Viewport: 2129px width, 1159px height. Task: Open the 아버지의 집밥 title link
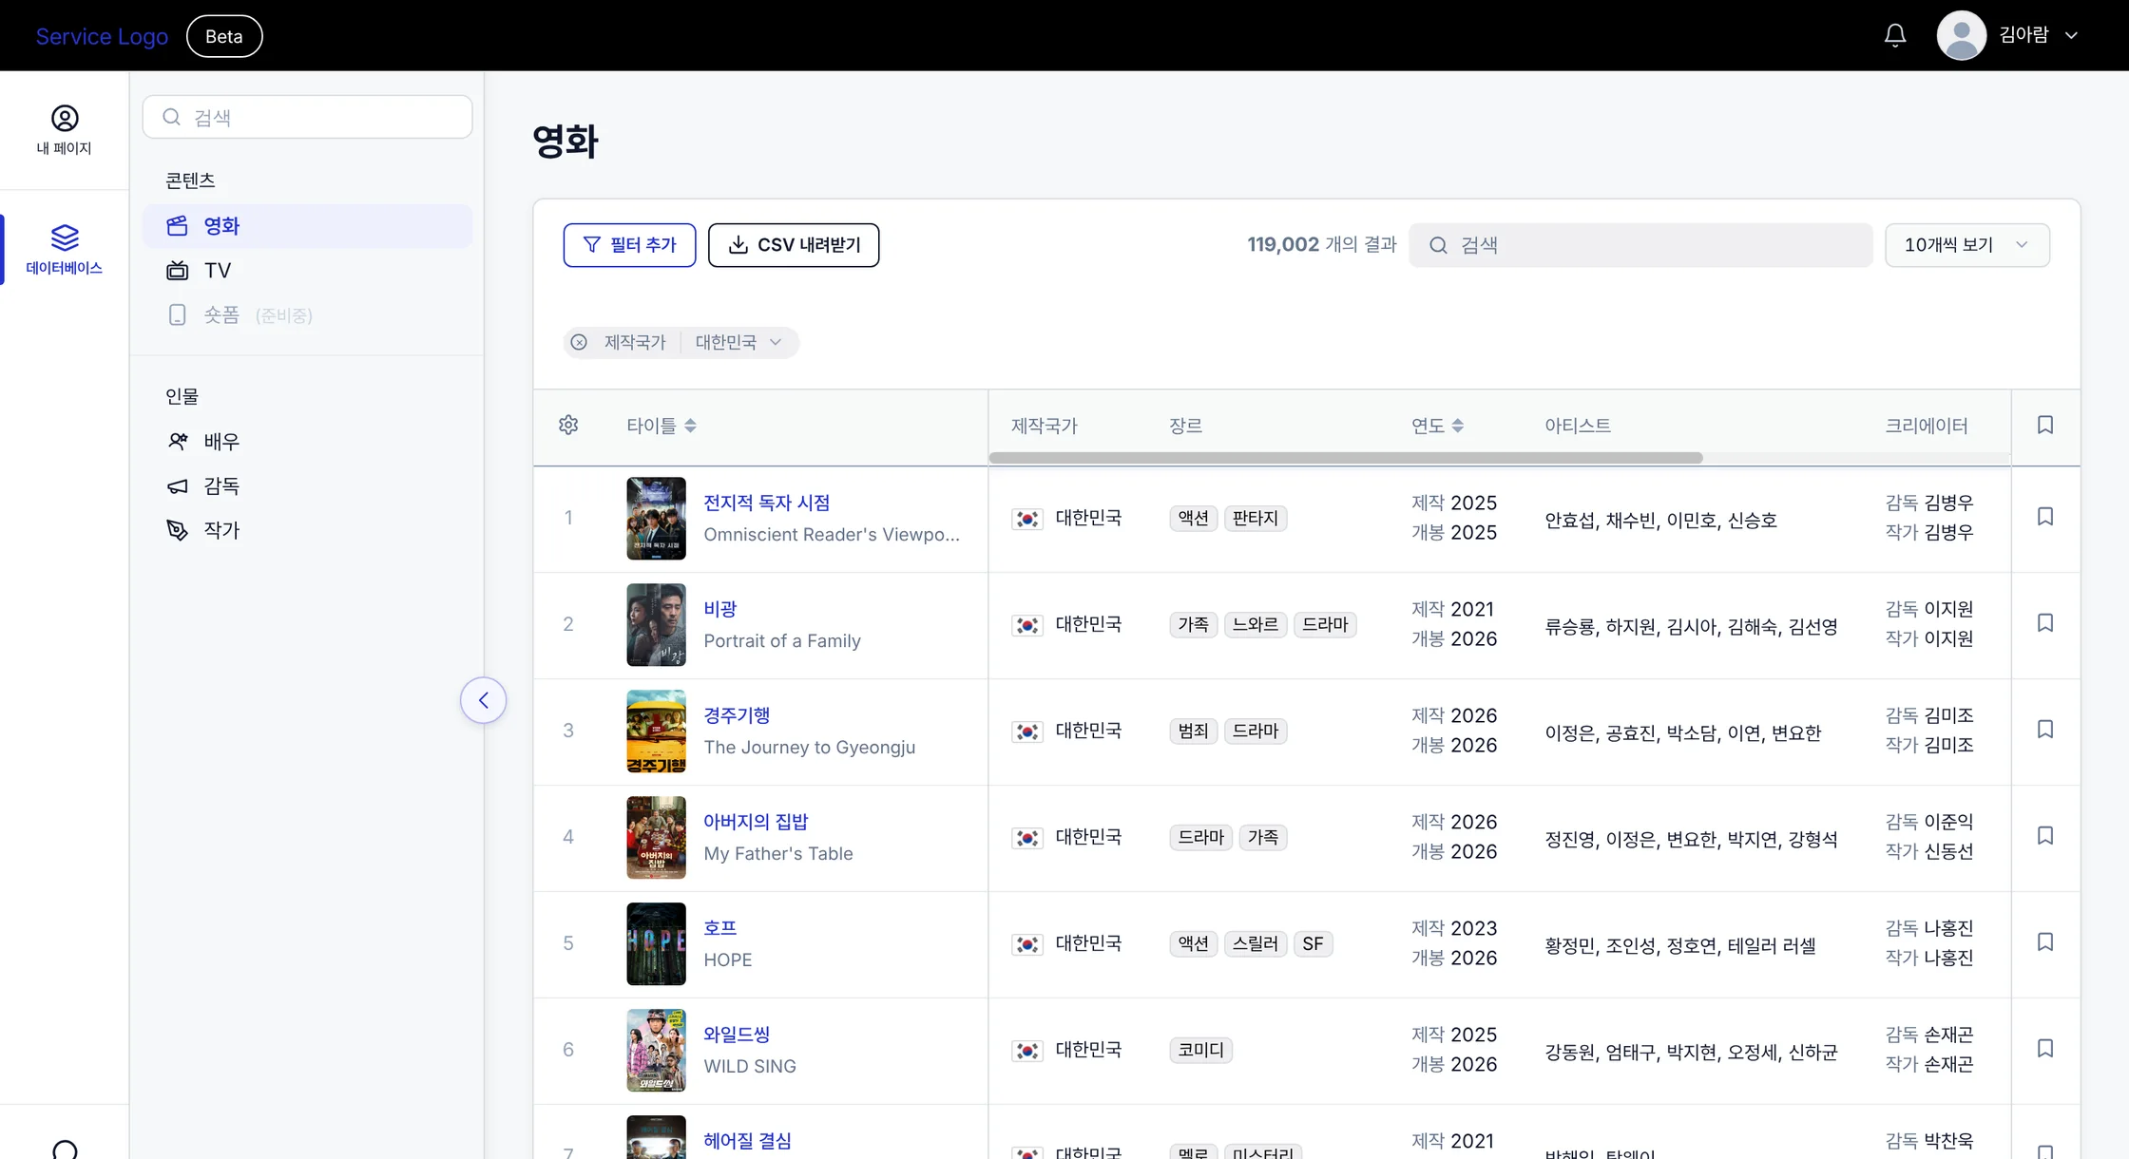pos(756,822)
